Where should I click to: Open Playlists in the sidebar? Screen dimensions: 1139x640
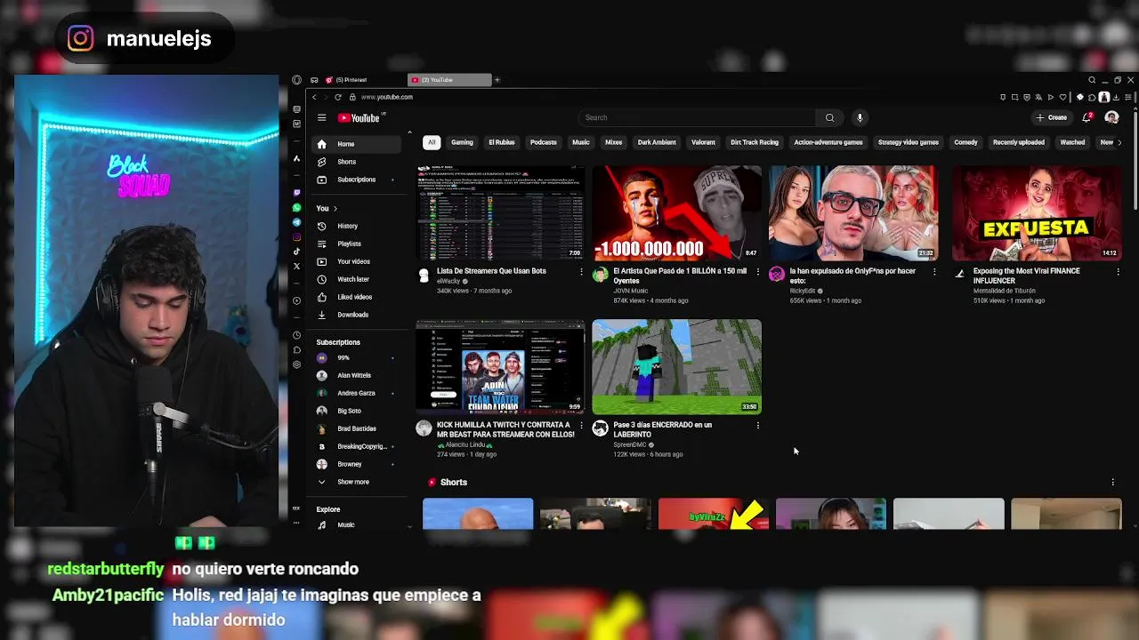(357, 244)
